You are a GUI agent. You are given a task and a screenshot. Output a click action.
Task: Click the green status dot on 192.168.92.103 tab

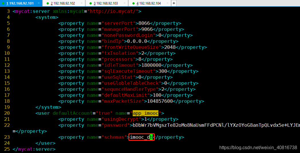tap(91, 3)
